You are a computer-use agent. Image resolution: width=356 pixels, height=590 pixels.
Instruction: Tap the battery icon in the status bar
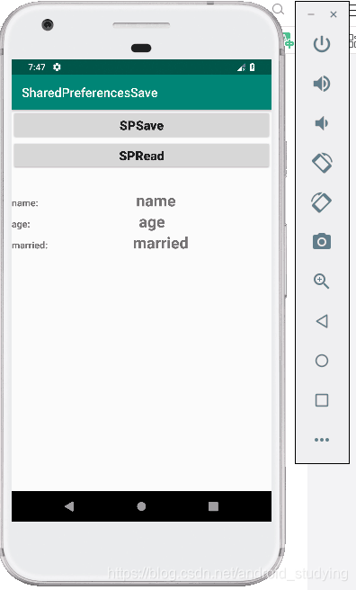[253, 67]
